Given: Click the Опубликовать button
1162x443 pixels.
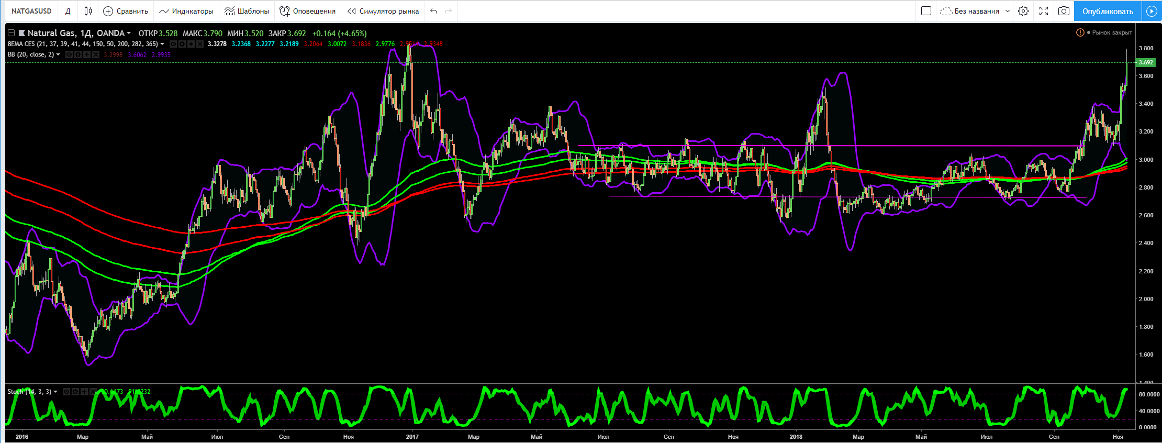Looking at the screenshot, I should coord(1108,11).
